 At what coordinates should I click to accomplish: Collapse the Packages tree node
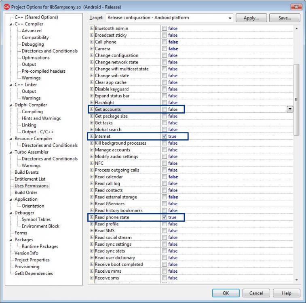tap(11, 240)
